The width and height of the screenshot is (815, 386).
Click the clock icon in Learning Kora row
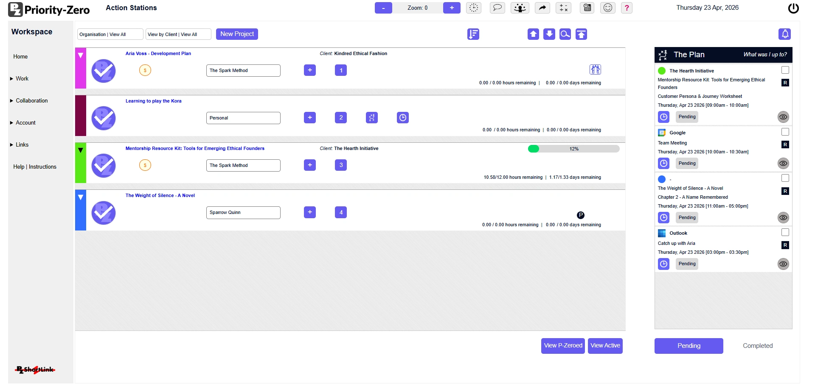coord(403,118)
